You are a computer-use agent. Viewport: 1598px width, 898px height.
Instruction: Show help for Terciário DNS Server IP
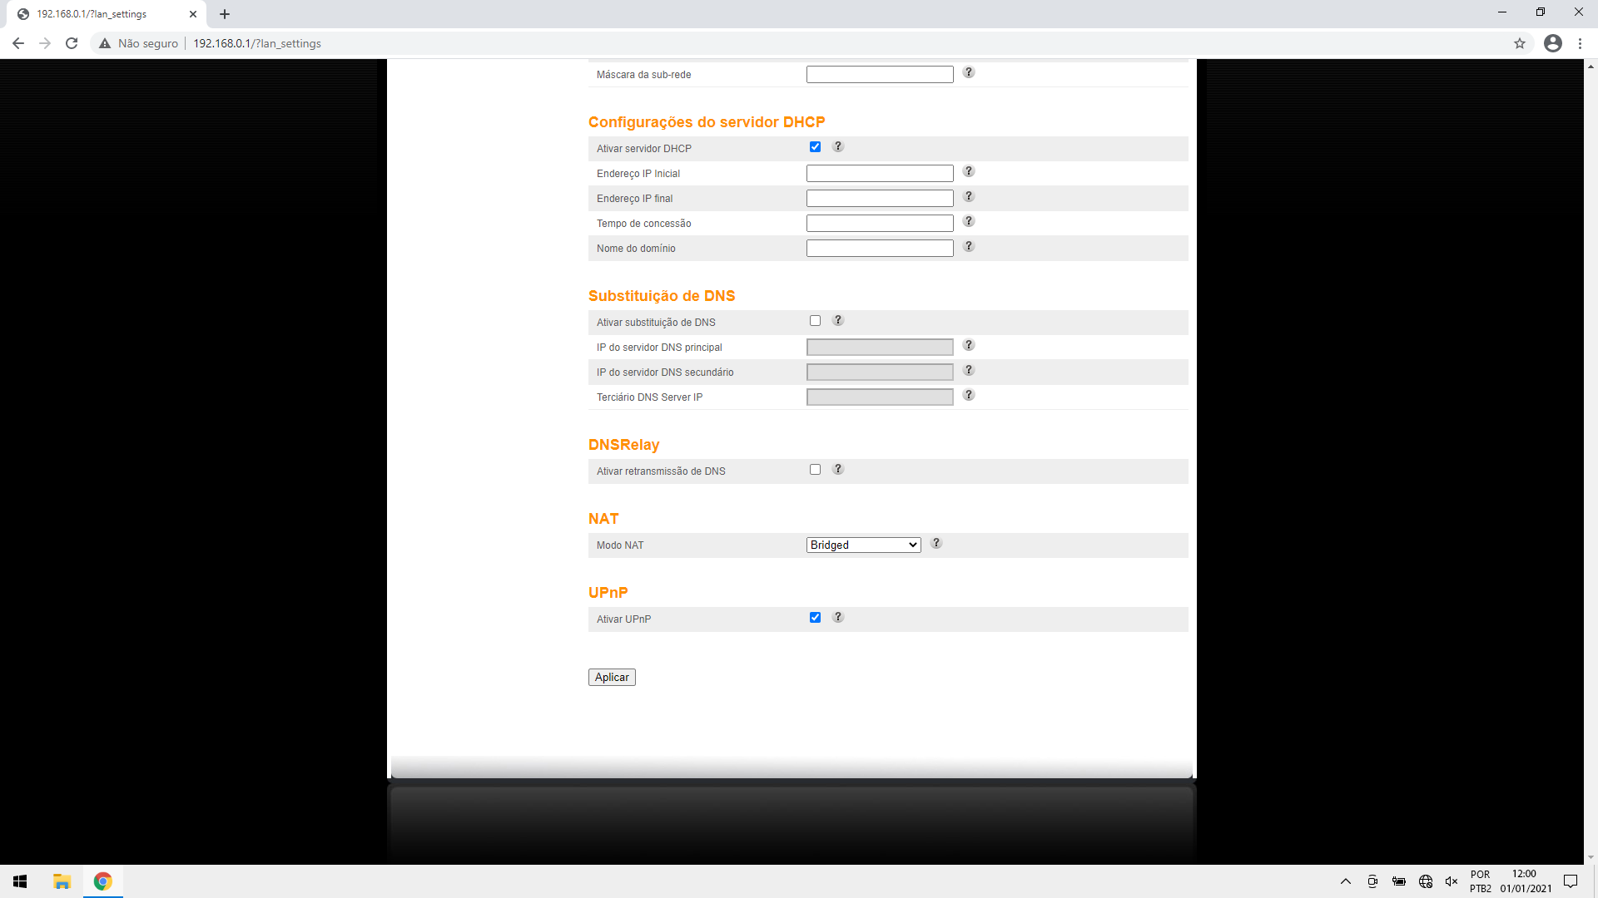tap(969, 395)
